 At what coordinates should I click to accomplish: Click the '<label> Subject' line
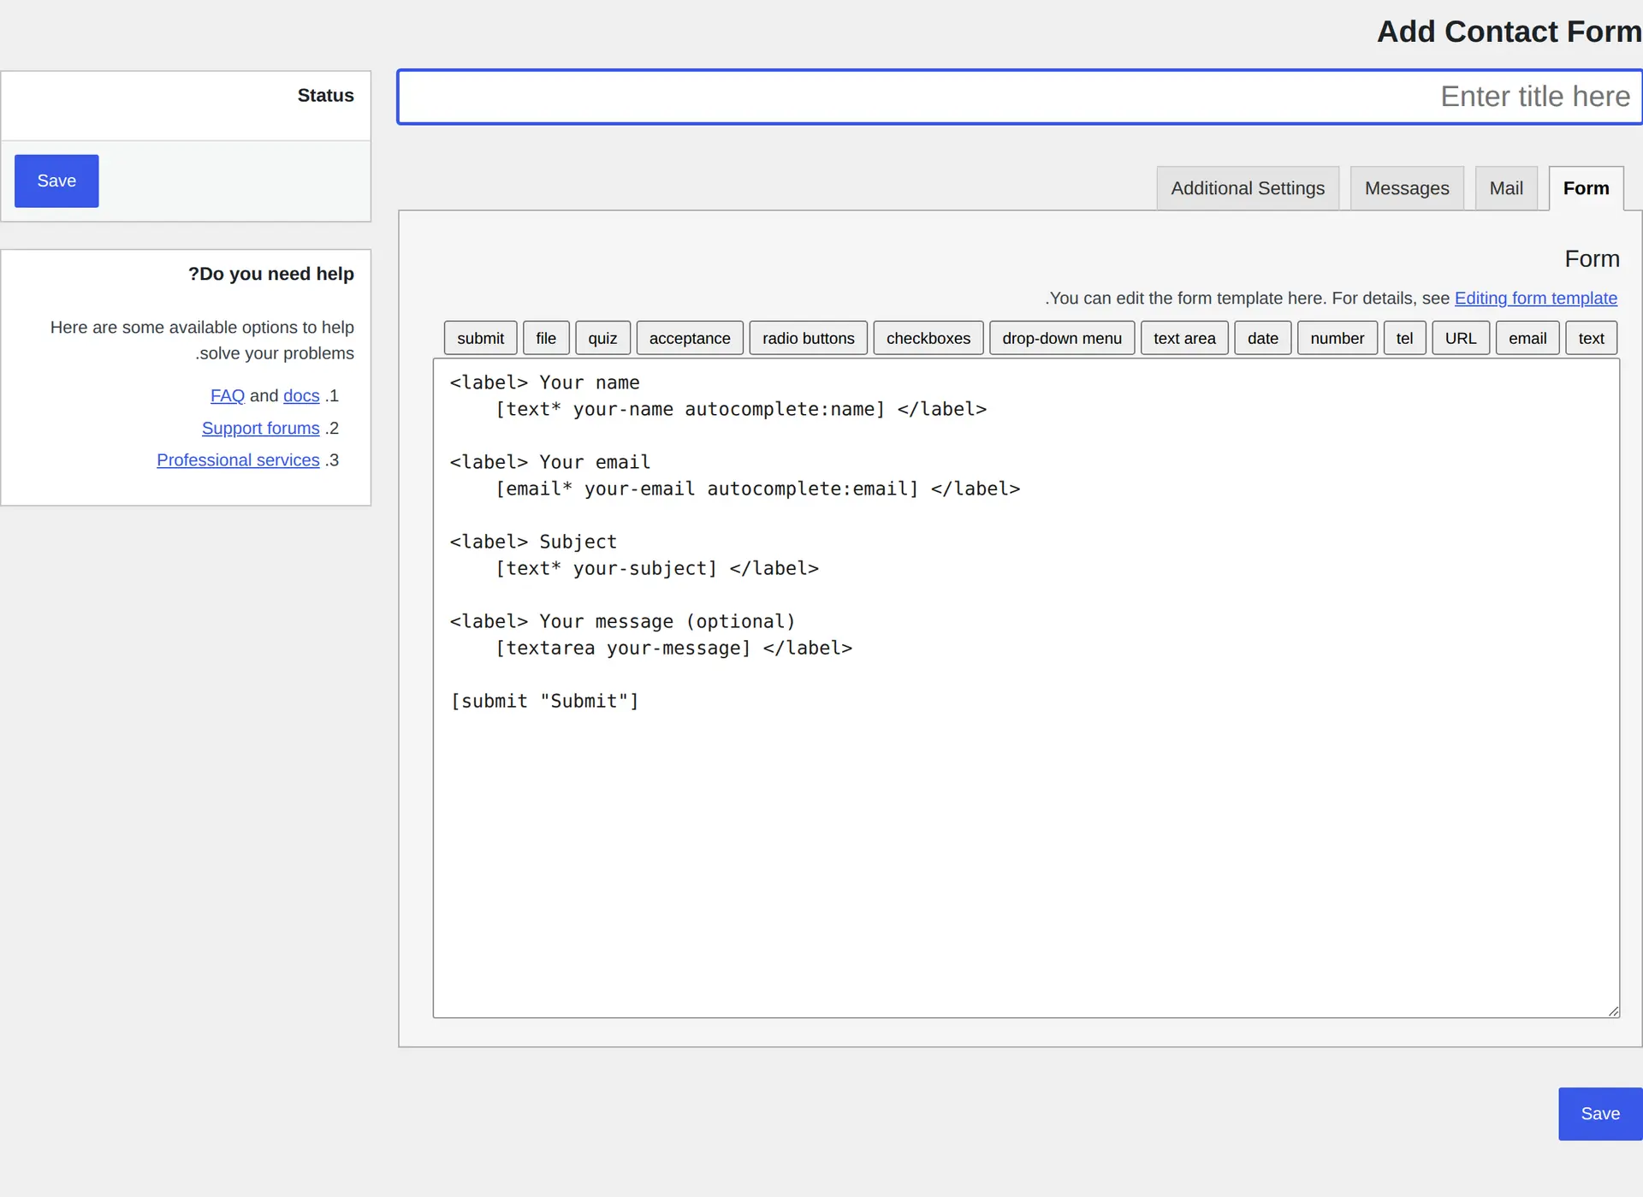click(533, 542)
